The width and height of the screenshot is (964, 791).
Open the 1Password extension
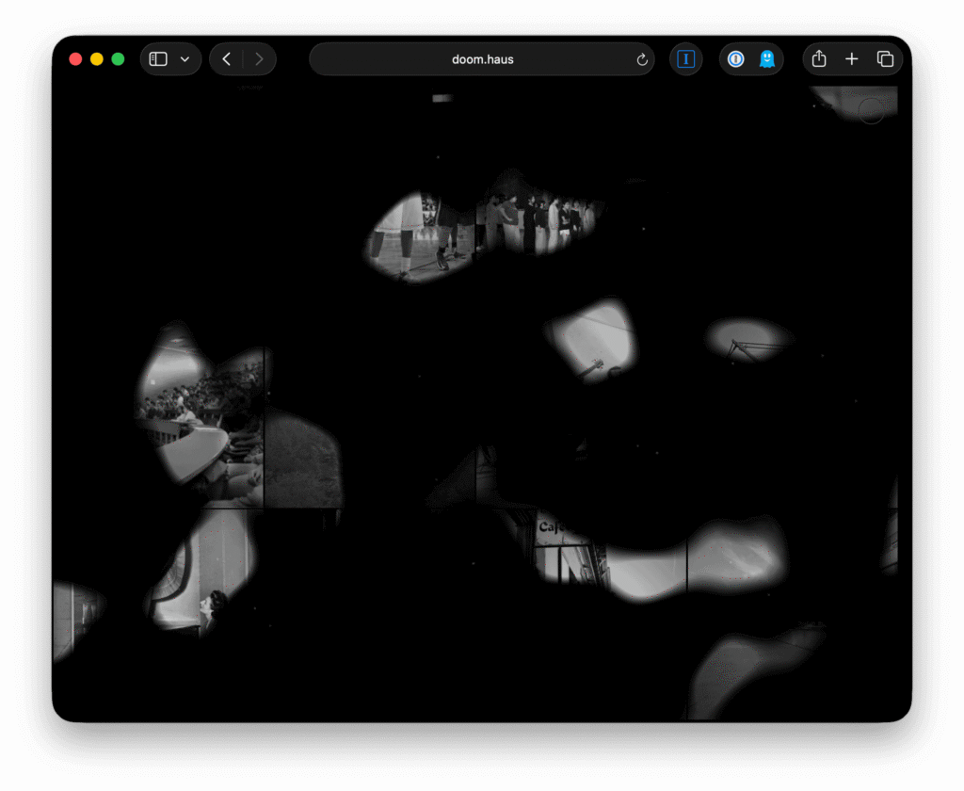tap(736, 59)
